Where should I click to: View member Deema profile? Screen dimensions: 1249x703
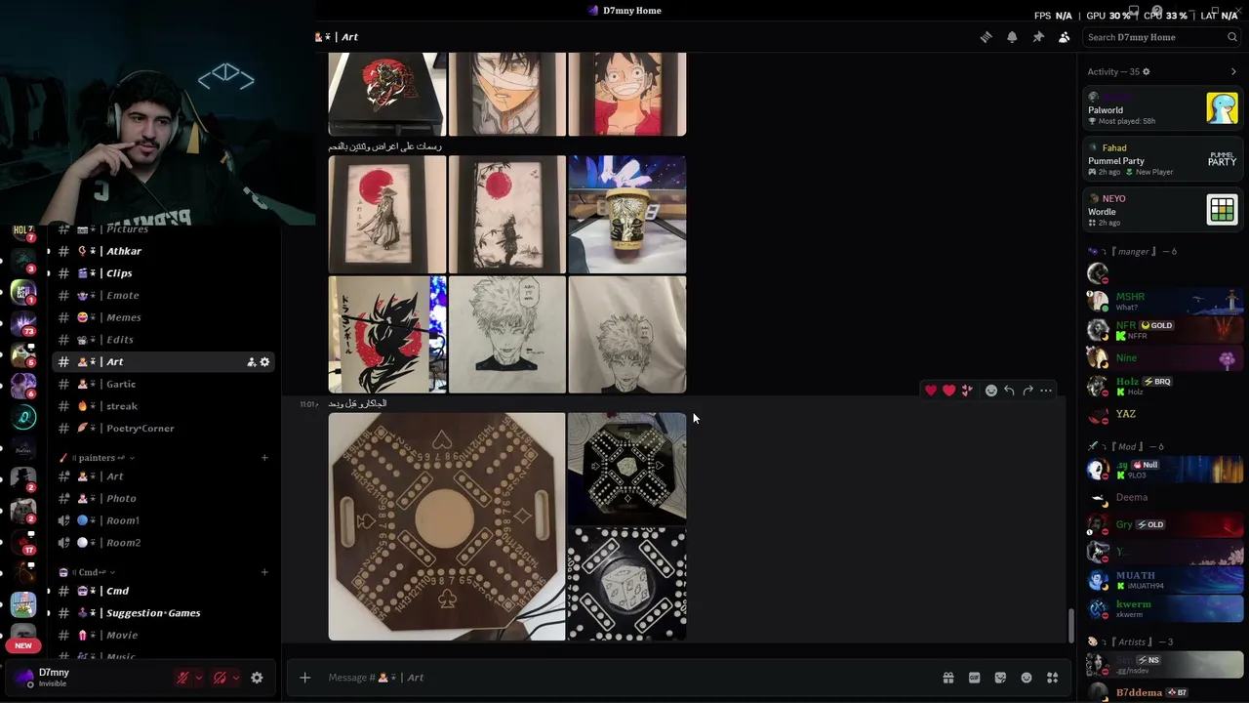(1163, 498)
